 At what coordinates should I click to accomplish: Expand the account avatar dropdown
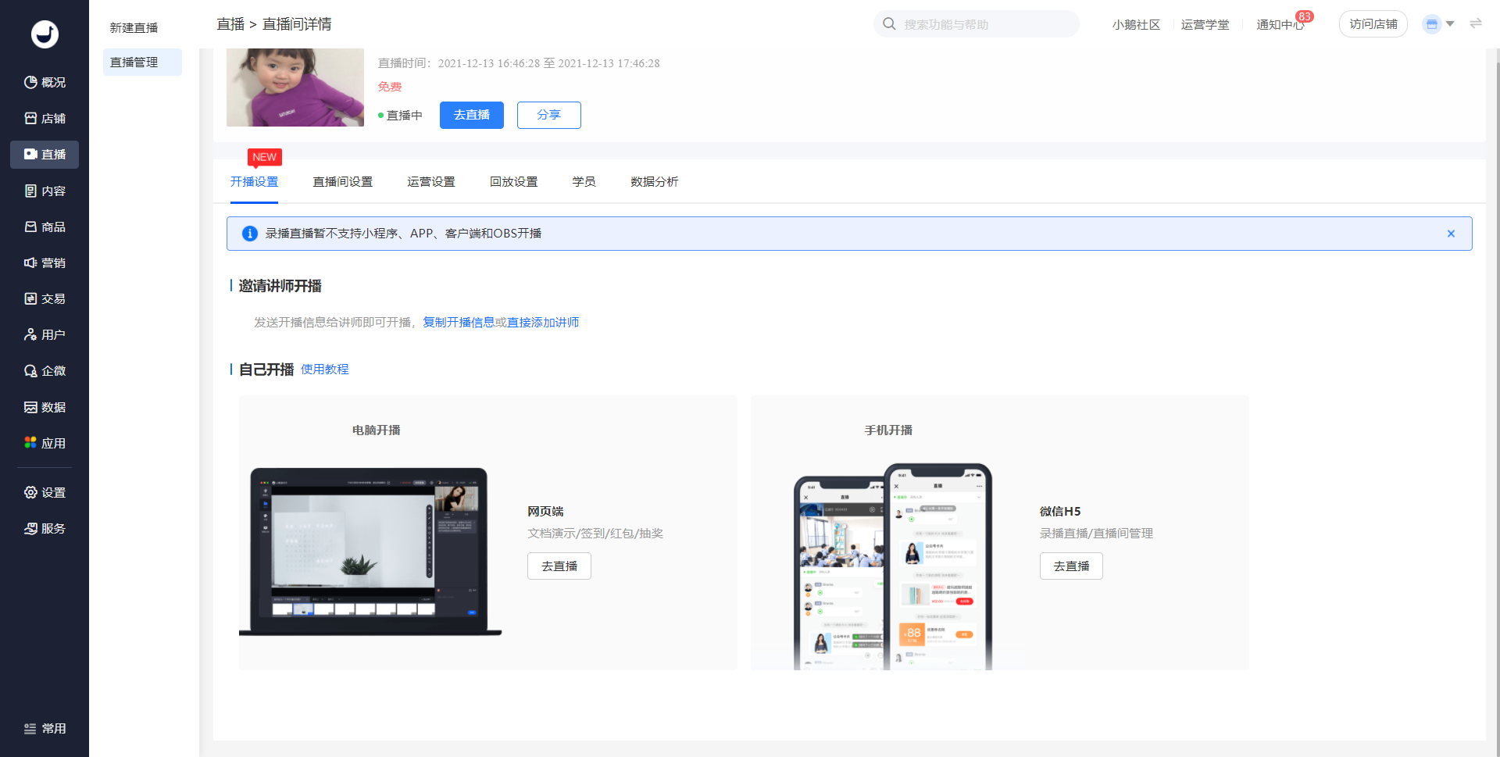pyautogui.click(x=1437, y=24)
